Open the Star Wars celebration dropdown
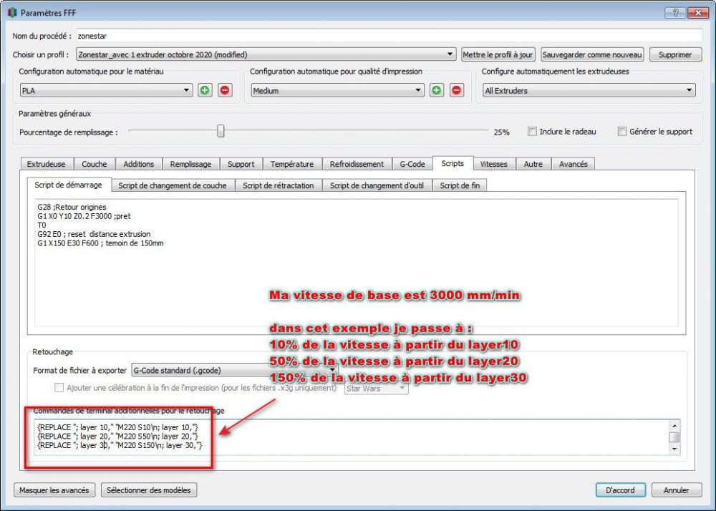This screenshot has width=716, height=511. click(x=377, y=389)
